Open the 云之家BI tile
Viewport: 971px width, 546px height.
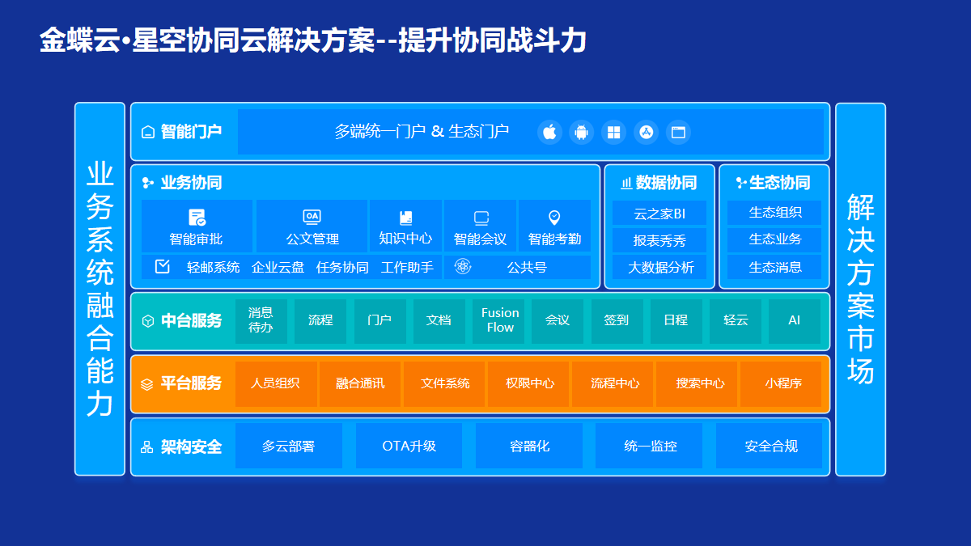point(659,213)
